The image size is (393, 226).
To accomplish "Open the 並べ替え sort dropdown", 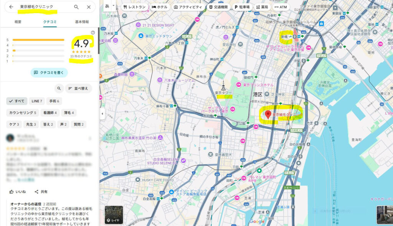I will (78, 88).
